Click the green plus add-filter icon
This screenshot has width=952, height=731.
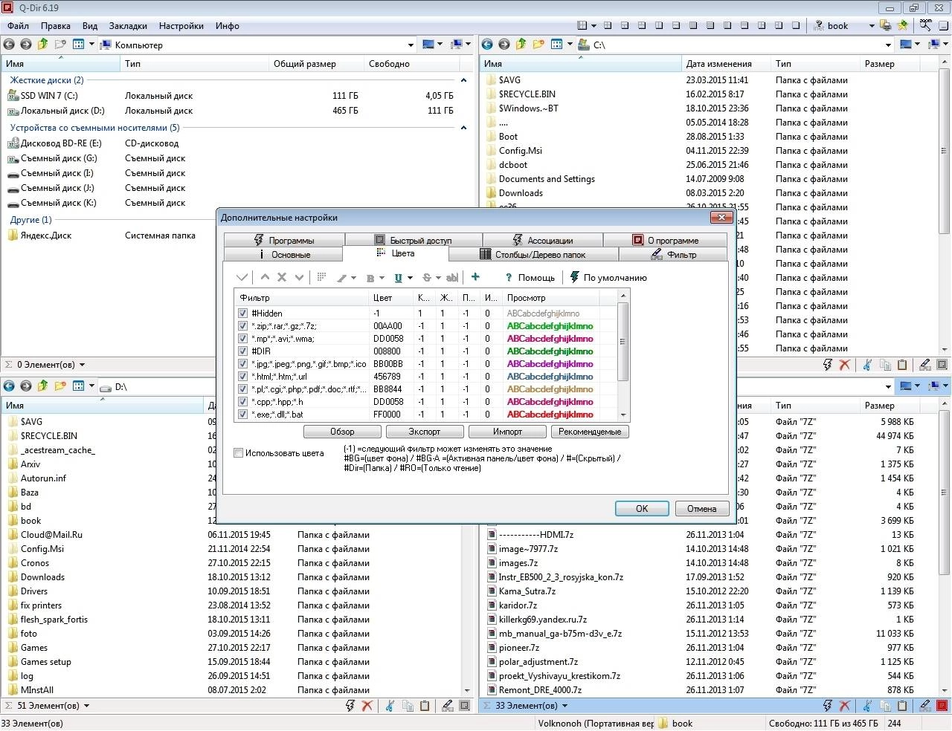click(x=475, y=277)
